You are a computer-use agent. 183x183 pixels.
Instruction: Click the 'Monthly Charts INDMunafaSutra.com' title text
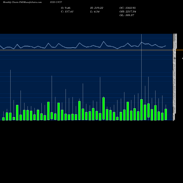22,2
